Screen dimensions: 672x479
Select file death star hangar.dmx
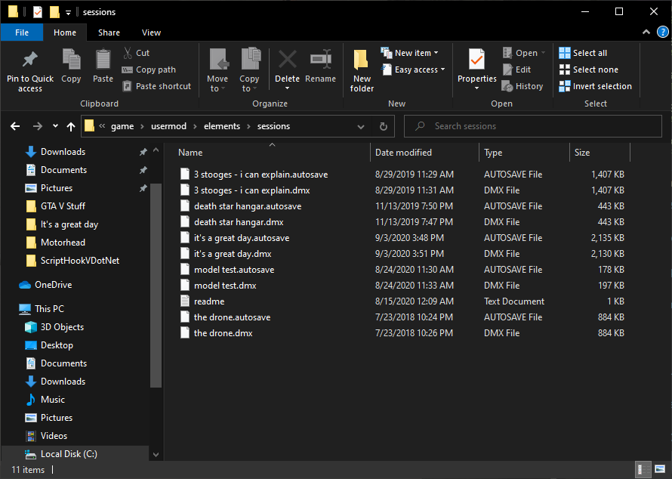239,222
